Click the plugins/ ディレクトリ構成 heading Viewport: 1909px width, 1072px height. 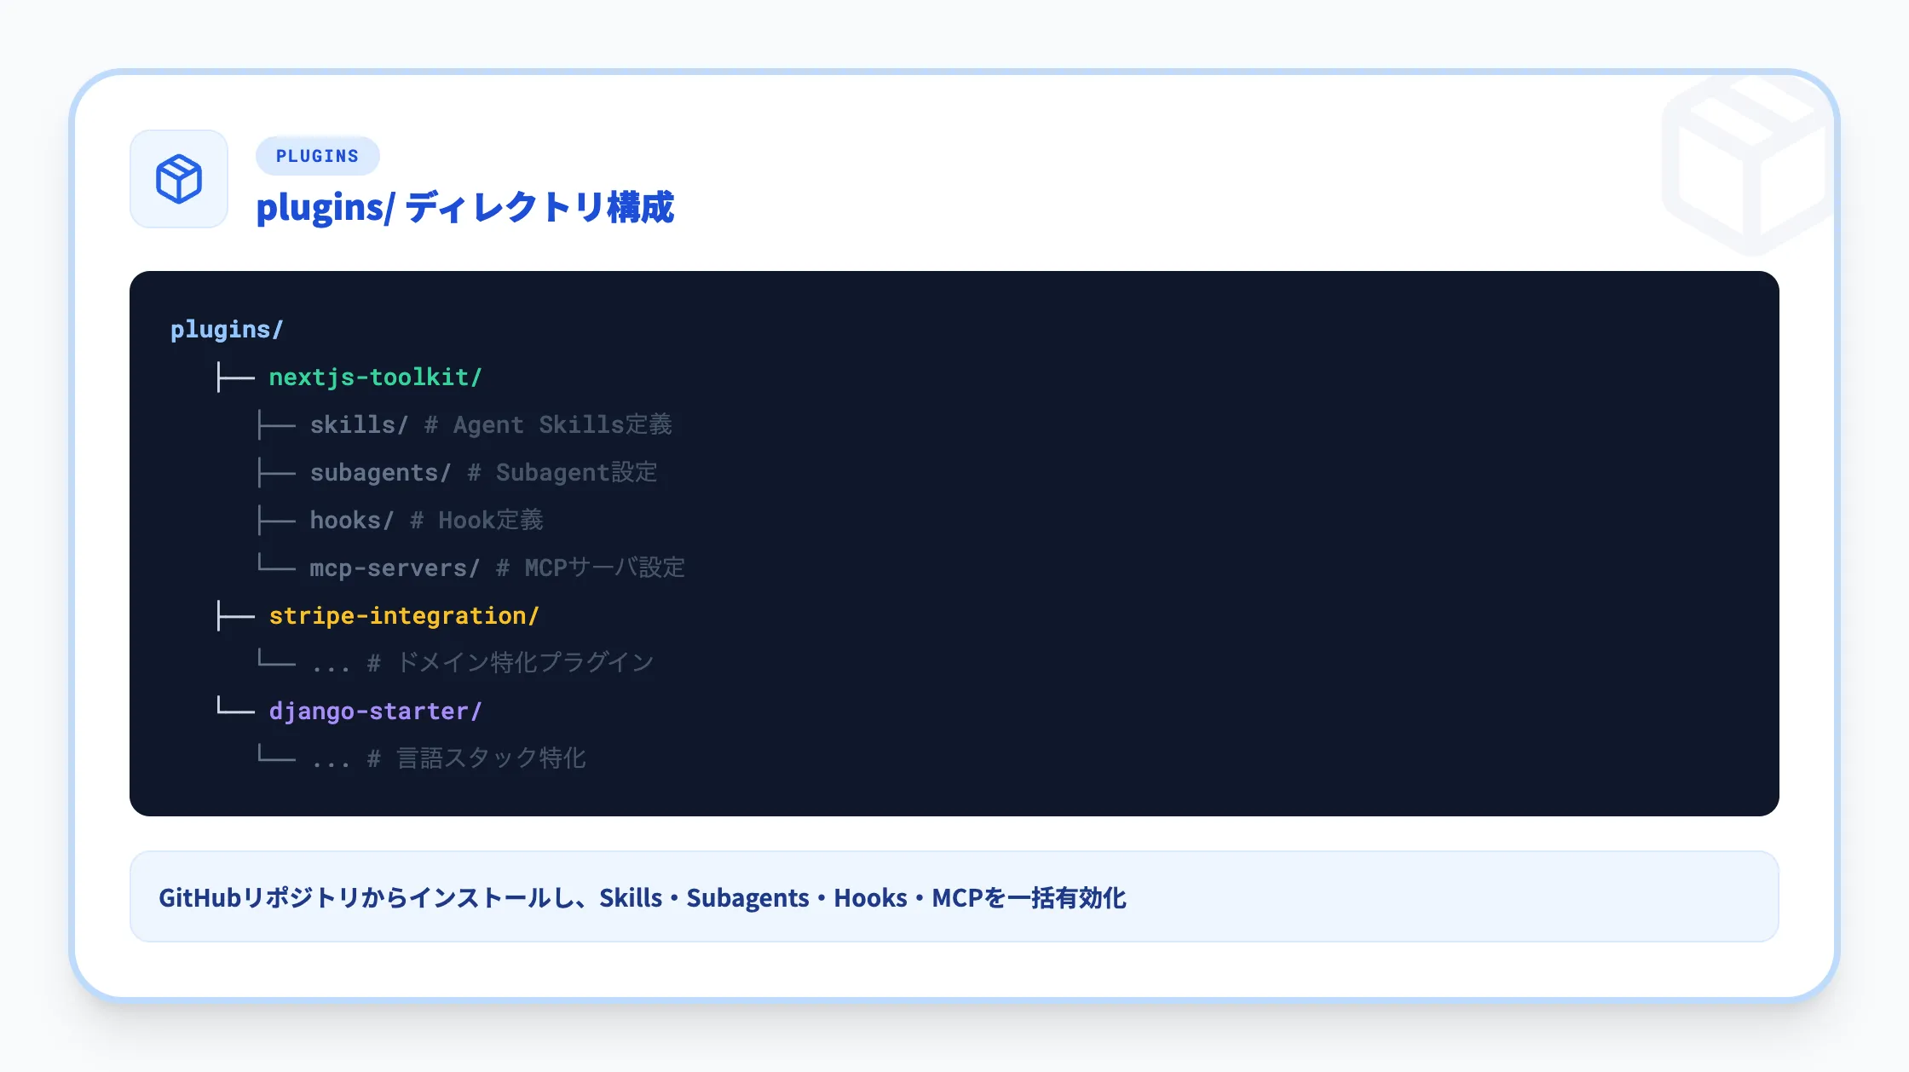pyautogui.click(x=465, y=207)
